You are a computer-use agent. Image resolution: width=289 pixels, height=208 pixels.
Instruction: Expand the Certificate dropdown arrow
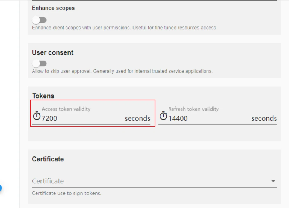pyautogui.click(x=273, y=181)
